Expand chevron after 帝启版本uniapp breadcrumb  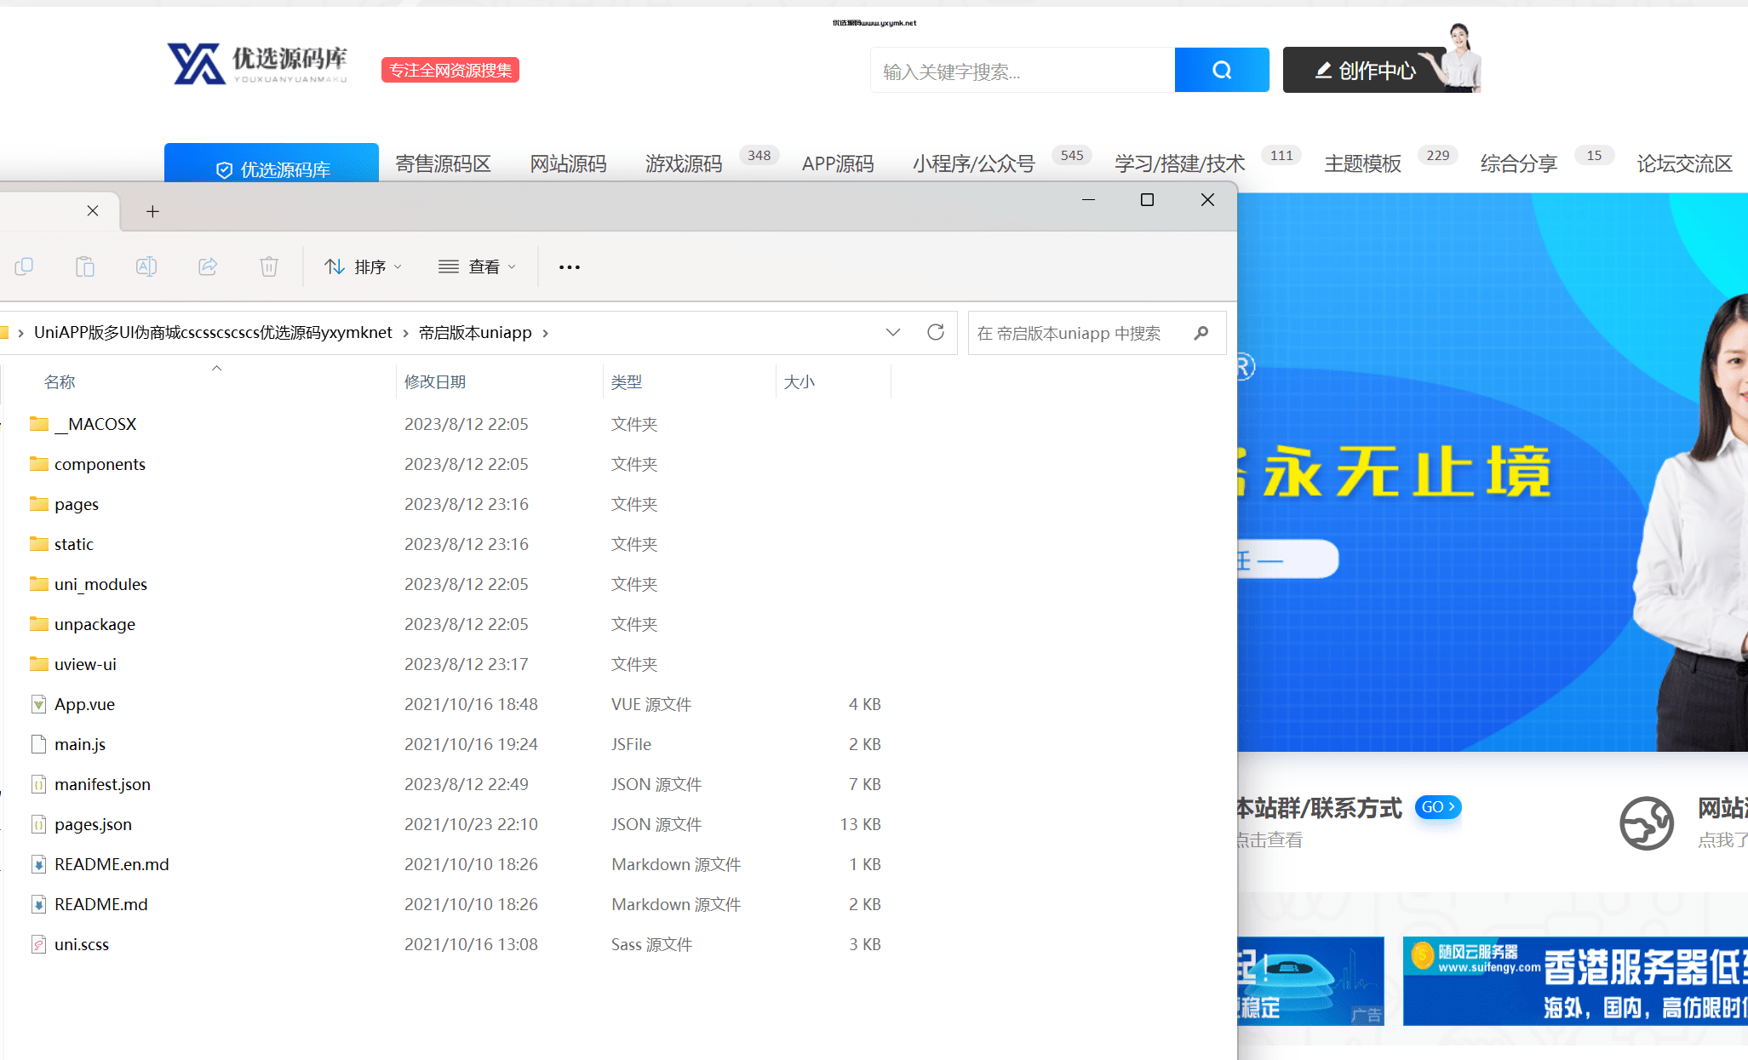click(x=545, y=333)
